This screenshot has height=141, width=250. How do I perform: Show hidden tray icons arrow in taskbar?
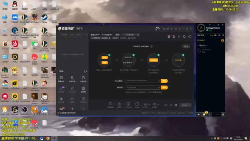212,138
